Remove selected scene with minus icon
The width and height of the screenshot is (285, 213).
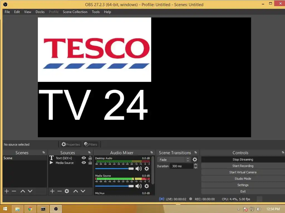coord(14,191)
